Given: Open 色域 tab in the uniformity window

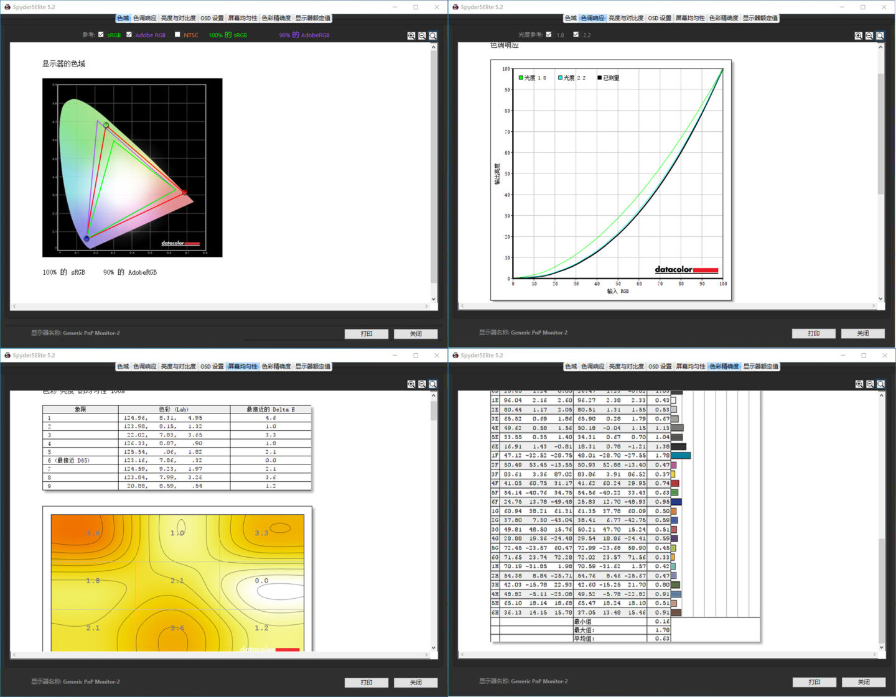Looking at the screenshot, I should pyautogui.click(x=123, y=366).
